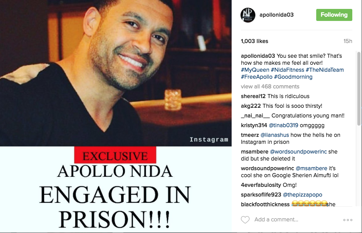
Task: Click the heart like icon
Action: pyautogui.click(x=245, y=219)
